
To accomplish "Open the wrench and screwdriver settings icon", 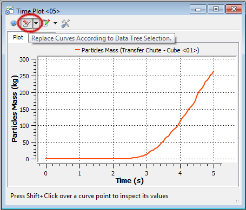I will point(65,23).
